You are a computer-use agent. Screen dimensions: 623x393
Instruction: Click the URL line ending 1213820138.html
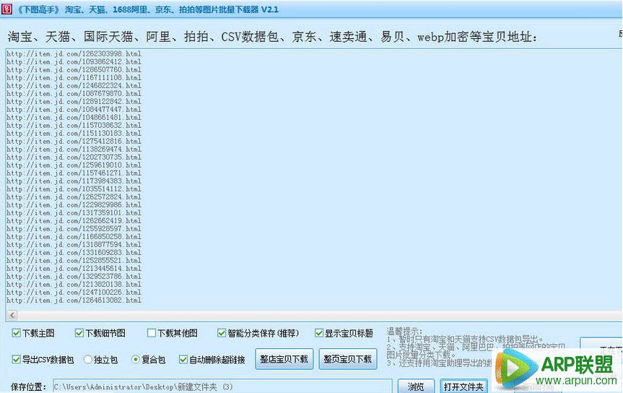74,285
